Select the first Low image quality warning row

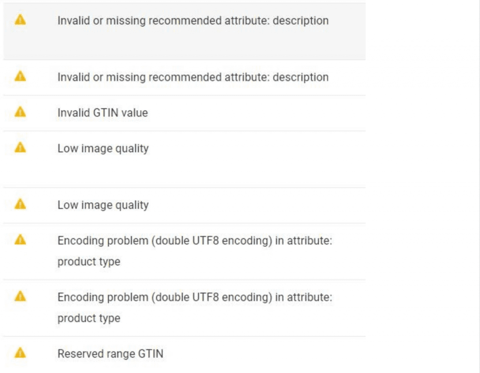[103, 148]
